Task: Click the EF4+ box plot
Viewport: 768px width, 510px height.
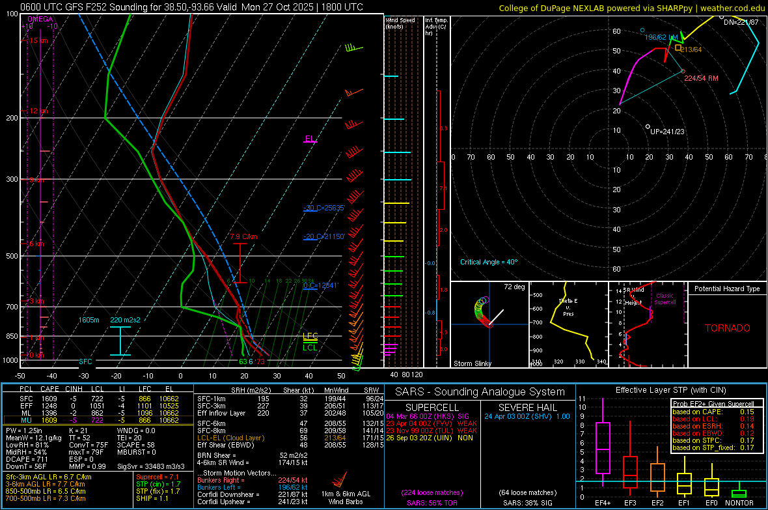Action: [x=603, y=447]
